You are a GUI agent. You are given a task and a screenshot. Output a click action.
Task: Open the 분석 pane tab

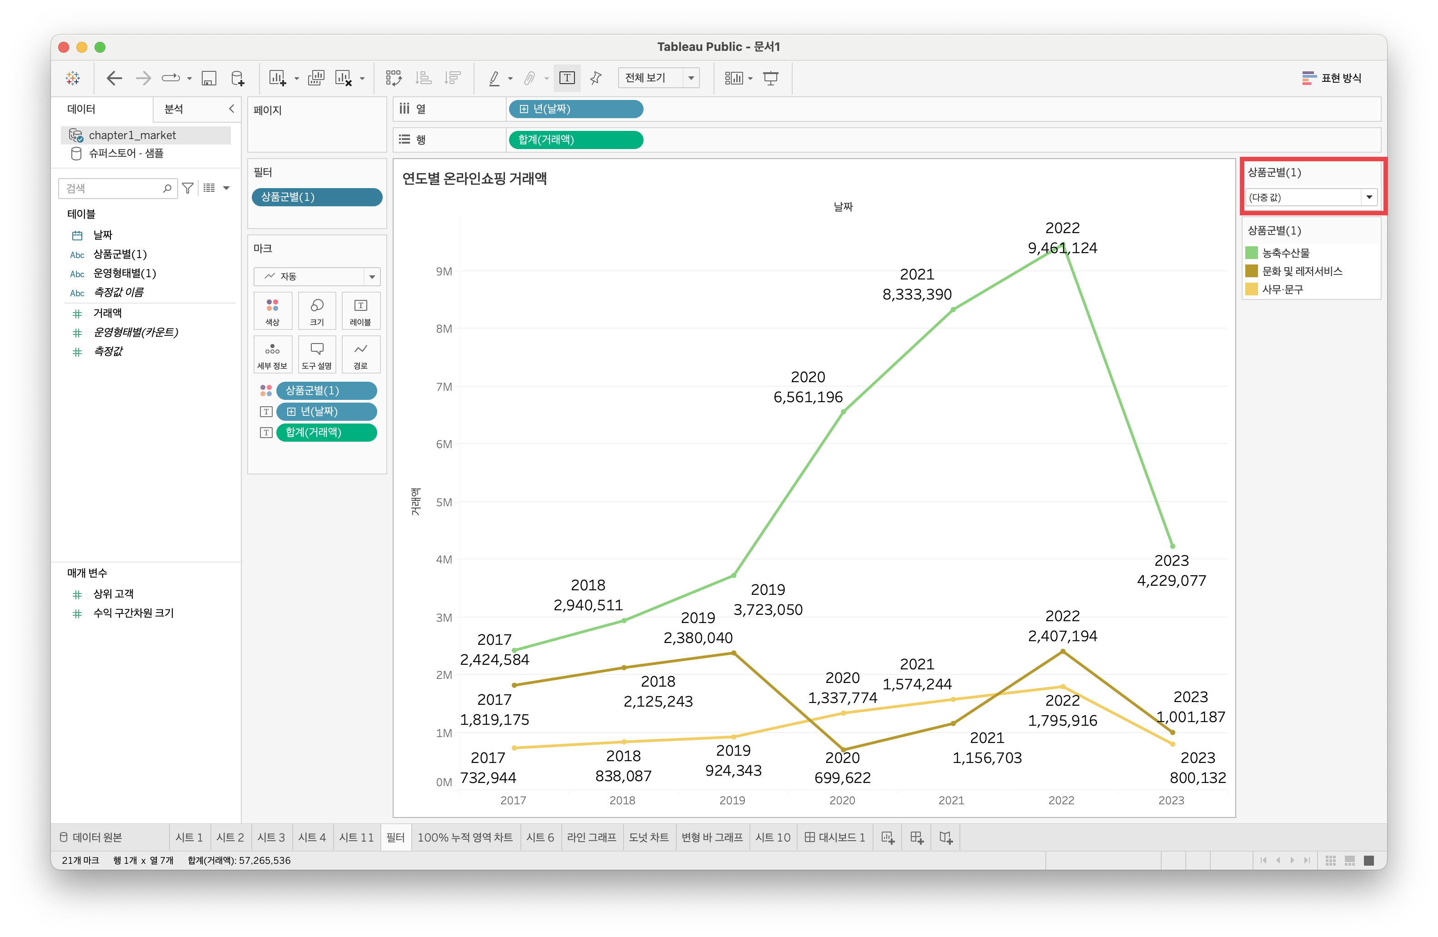click(174, 109)
